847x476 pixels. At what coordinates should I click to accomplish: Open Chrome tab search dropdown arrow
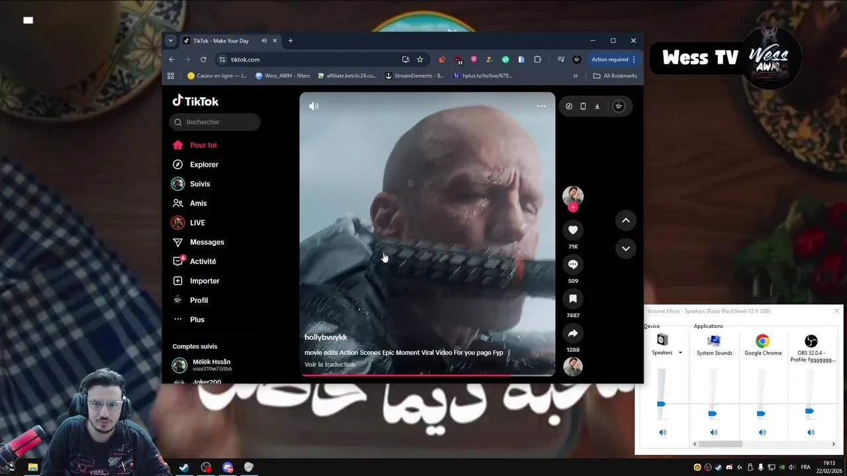(170, 40)
